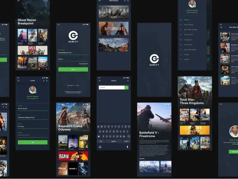Select Game Store in side menu
Screen dimensions: 238x179
click(188, 34)
